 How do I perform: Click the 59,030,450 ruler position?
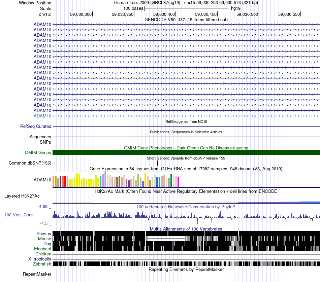[206, 14]
